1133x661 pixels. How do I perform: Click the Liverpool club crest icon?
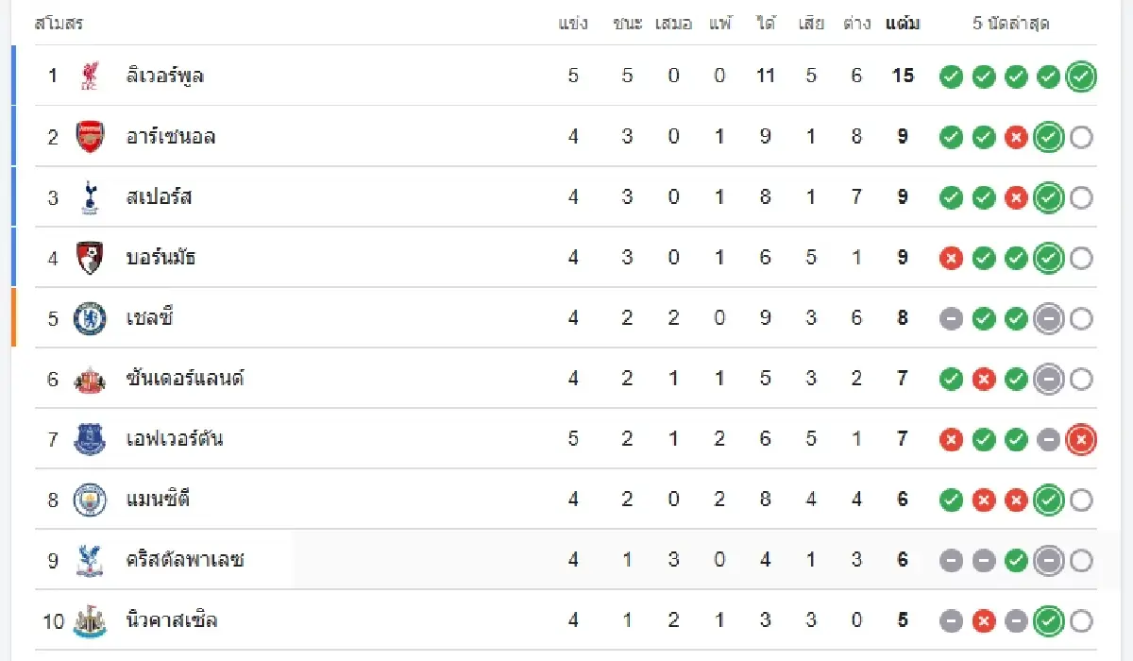click(x=90, y=76)
